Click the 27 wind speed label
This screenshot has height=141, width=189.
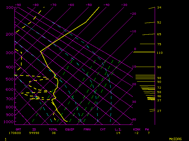coord(159,111)
